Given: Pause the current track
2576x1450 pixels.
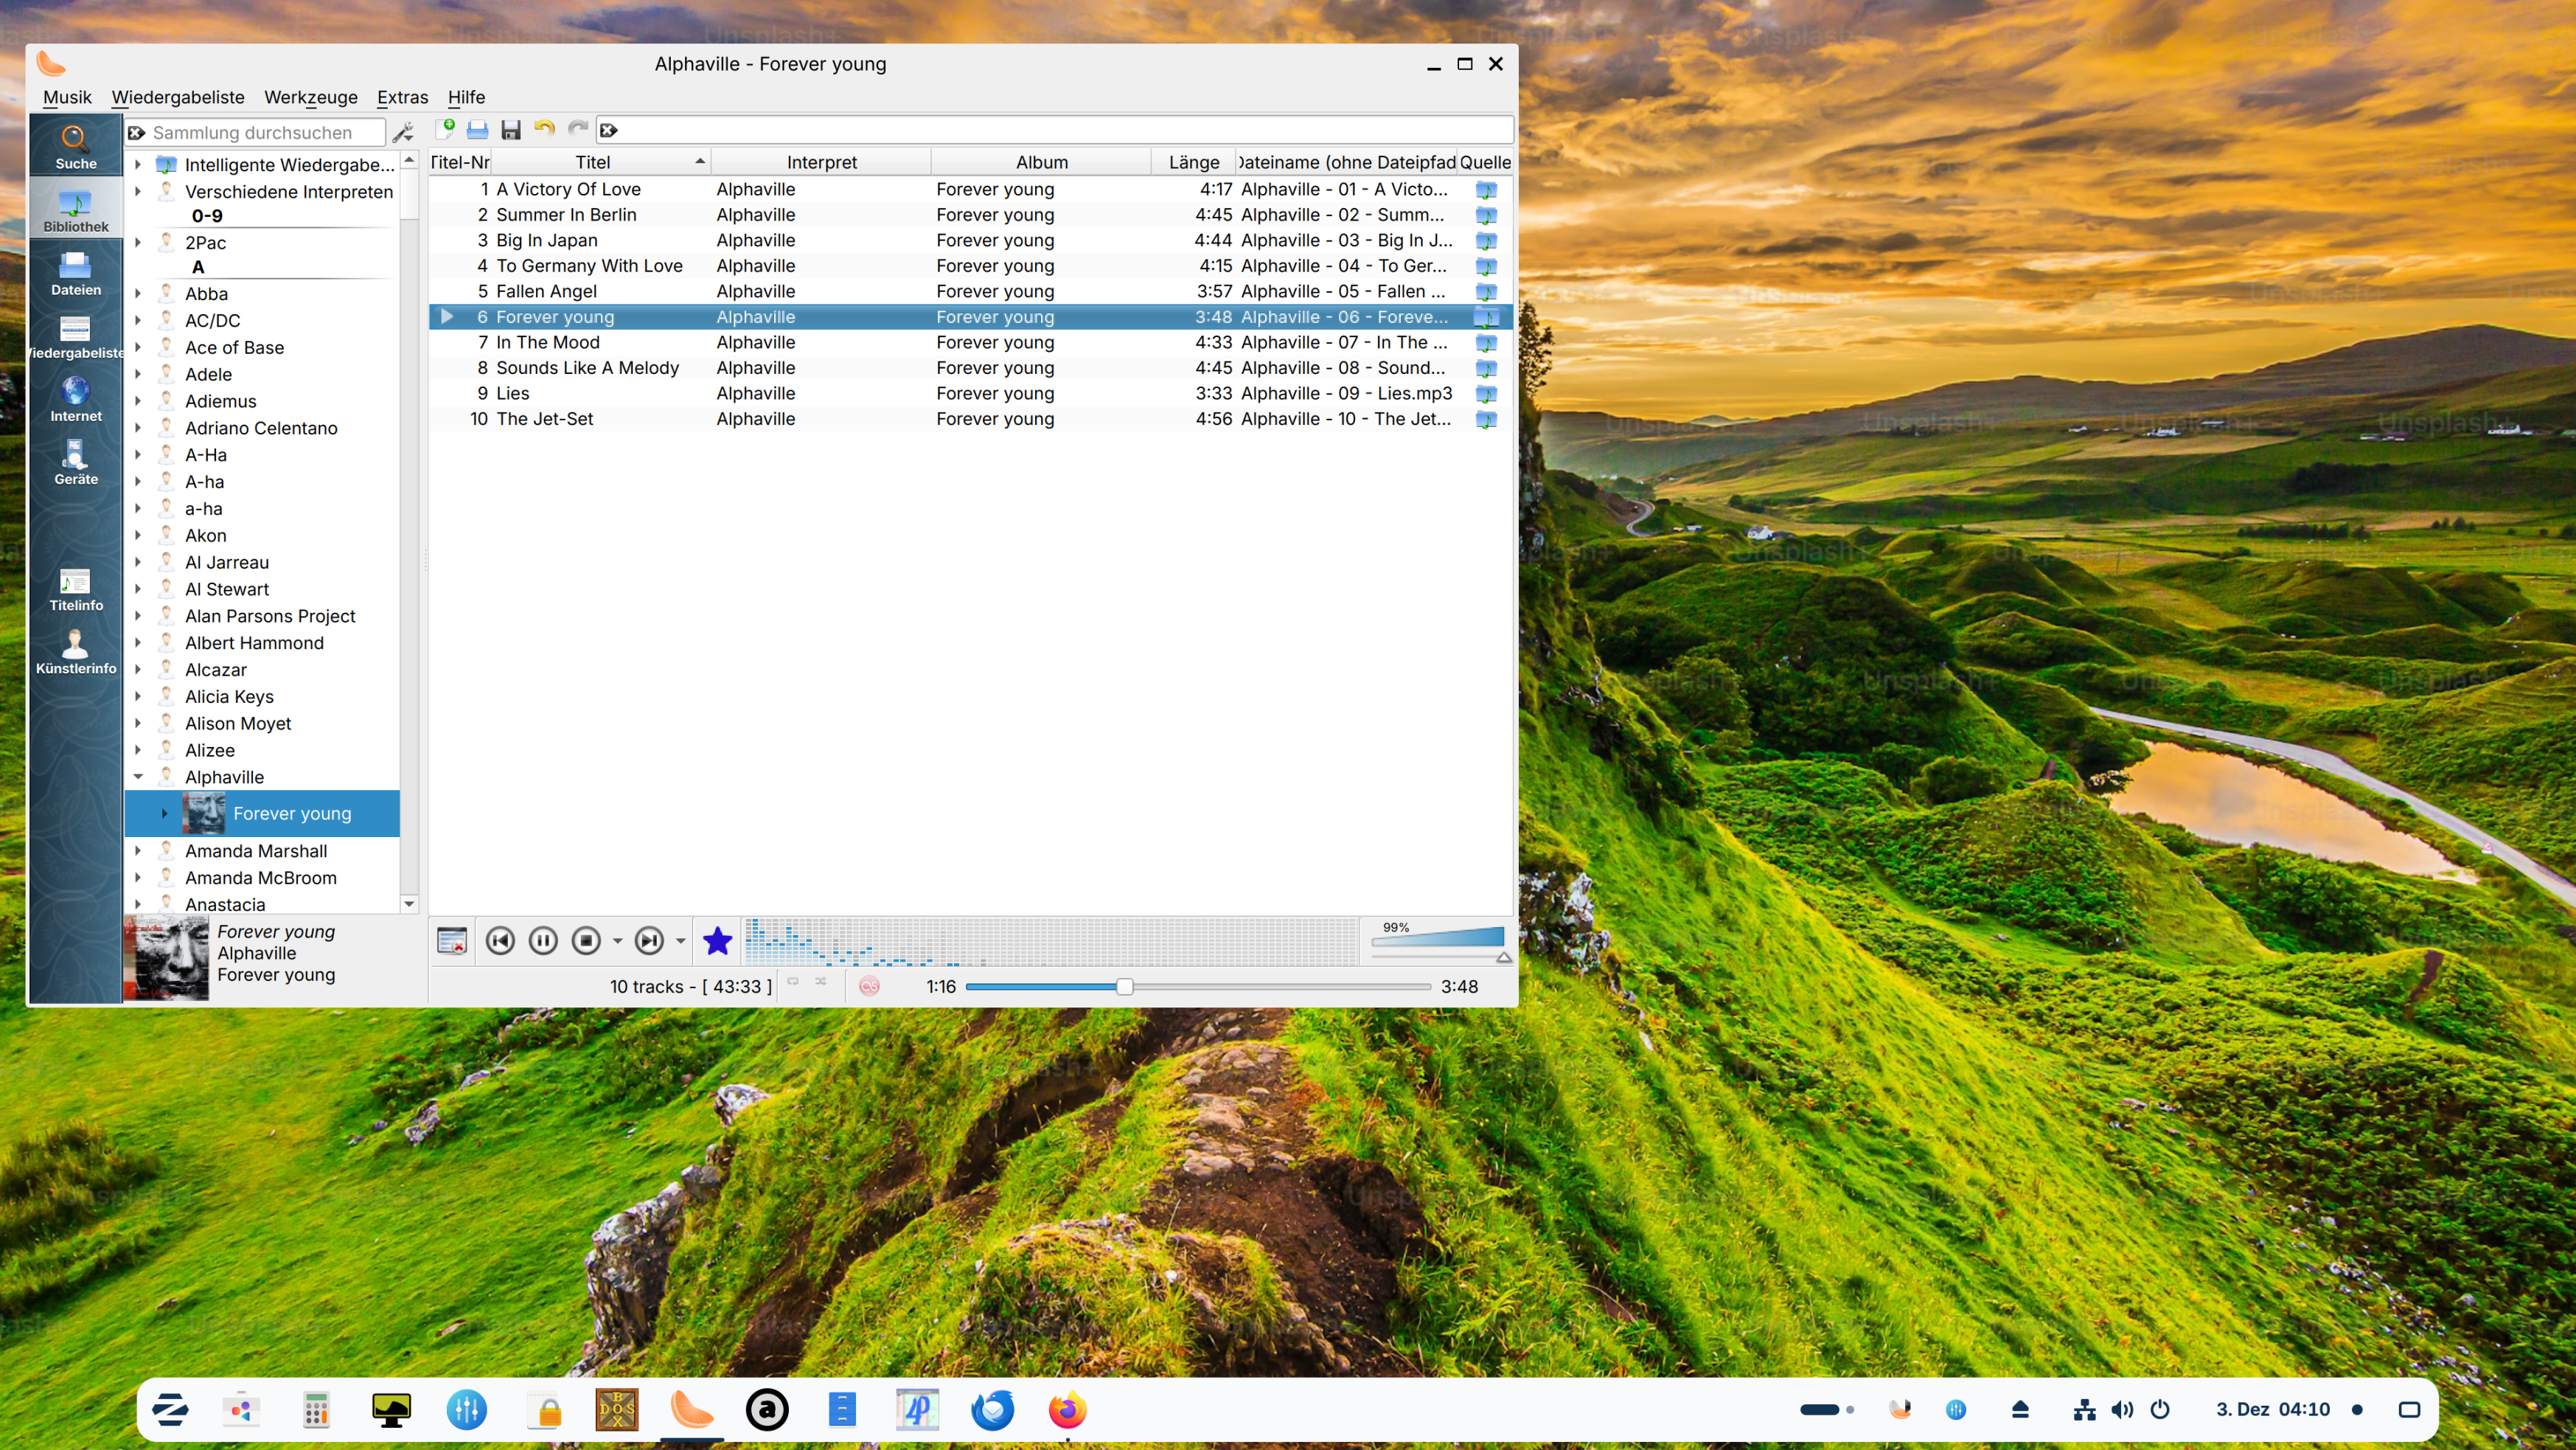Looking at the screenshot, I should [543, 940].
